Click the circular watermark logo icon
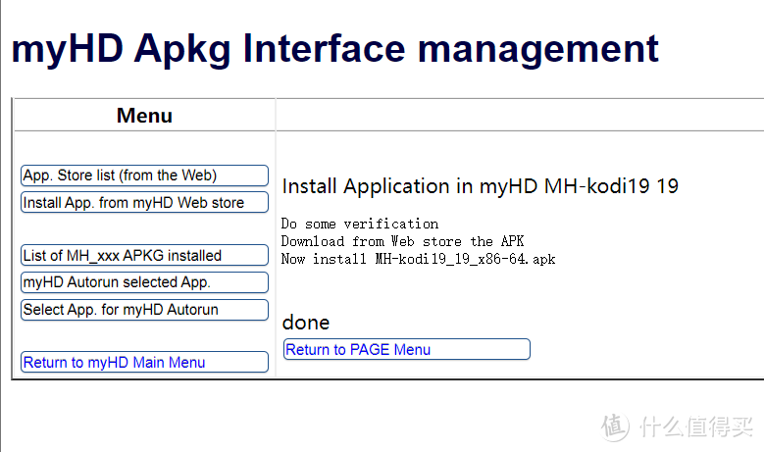Screen dimensions: 764x452 pyautogui.click(x=615, y=427)
